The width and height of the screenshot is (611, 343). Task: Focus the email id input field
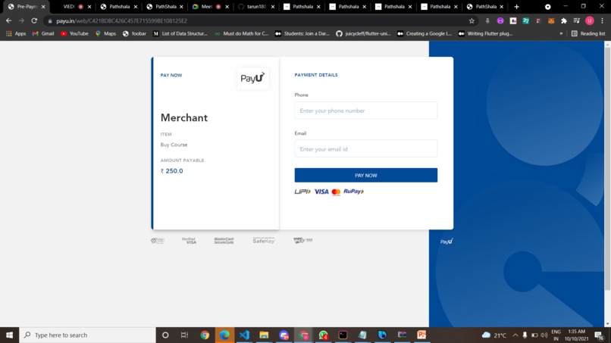pyautogui.click(x=366, y=149)
